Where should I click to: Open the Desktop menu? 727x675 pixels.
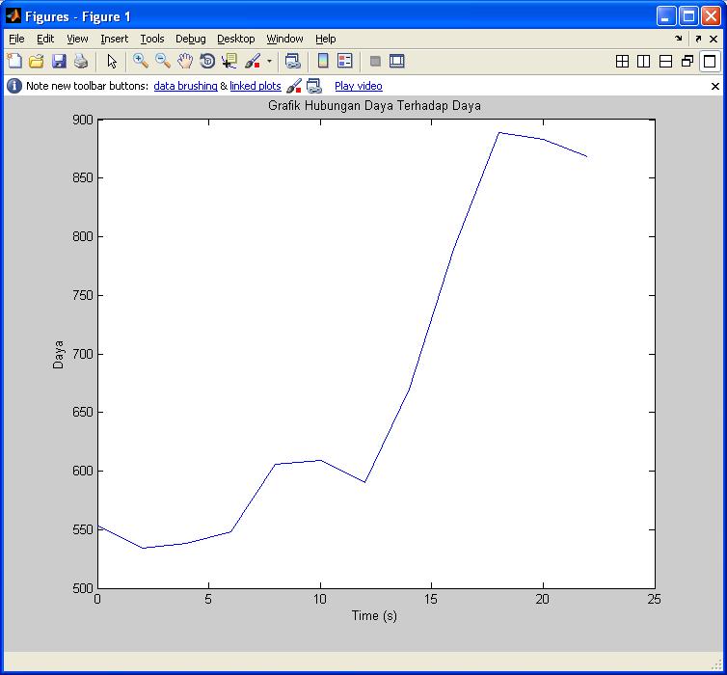click(x=235, y=39)
